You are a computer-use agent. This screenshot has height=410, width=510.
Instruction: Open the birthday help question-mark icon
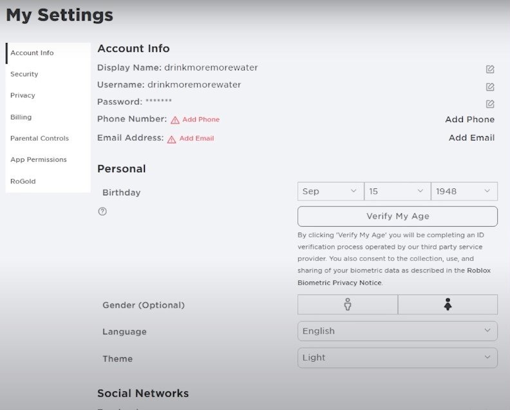pos(102,211)
